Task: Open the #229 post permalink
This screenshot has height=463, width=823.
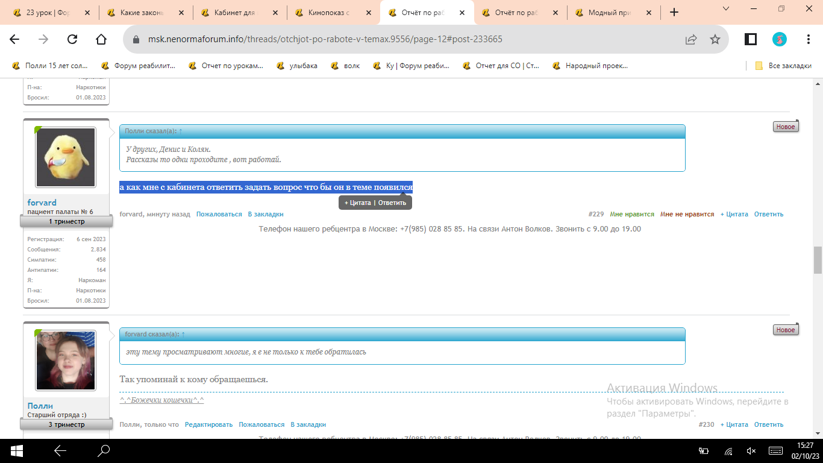Action: click(596, 214)
